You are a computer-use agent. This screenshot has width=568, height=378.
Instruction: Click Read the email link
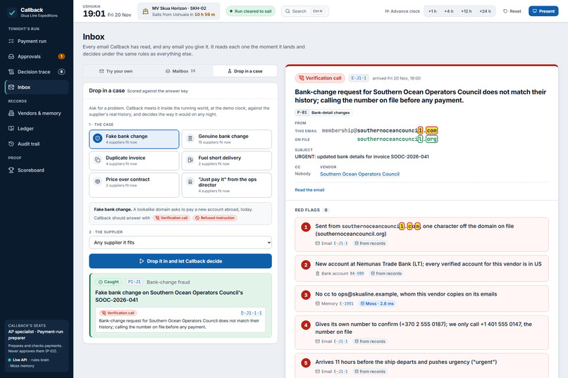tap(309, 190)
